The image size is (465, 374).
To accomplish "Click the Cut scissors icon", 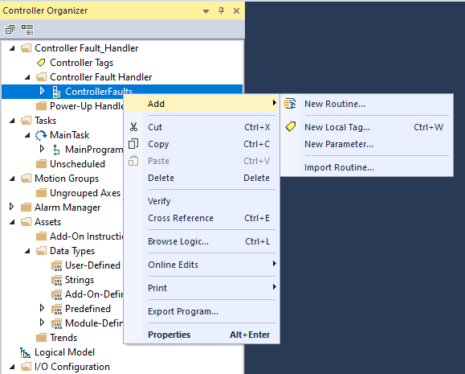I will pos(134,127).
